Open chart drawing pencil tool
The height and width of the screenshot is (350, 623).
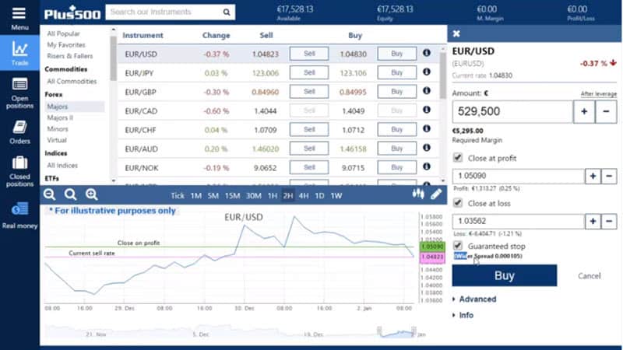point(436,194)
